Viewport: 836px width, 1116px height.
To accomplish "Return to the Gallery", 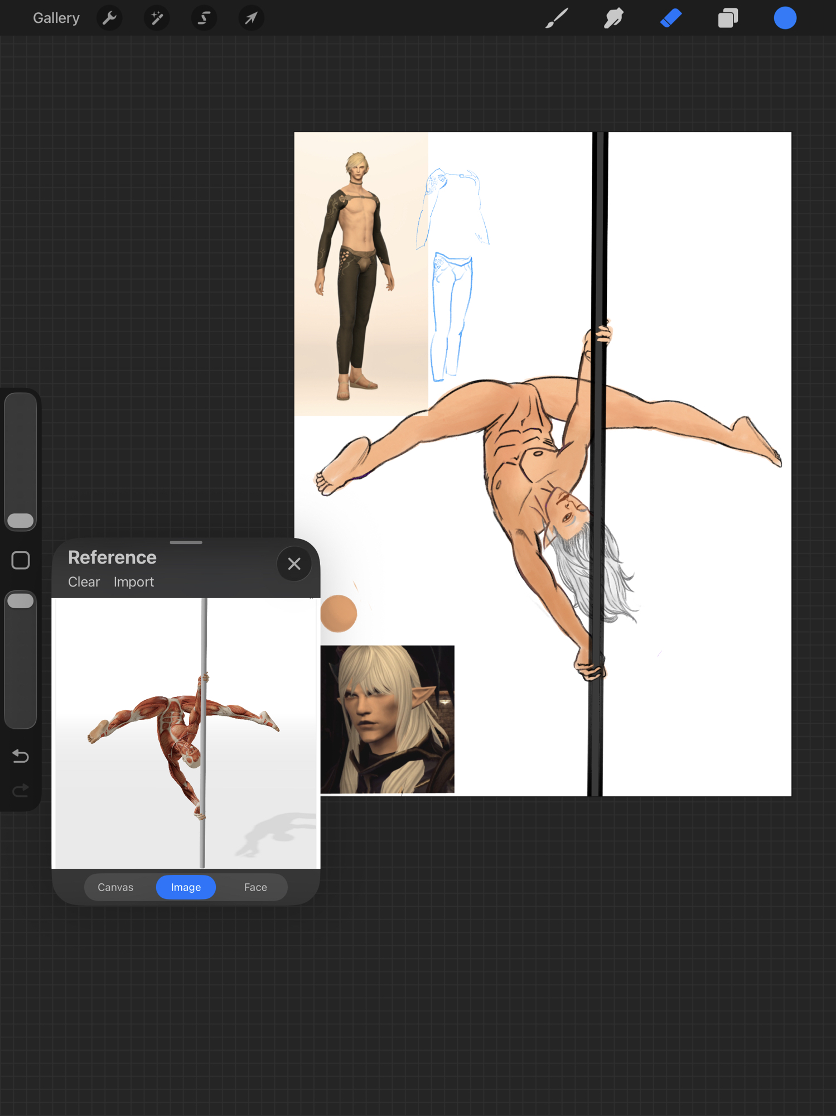I will point(56,18).
